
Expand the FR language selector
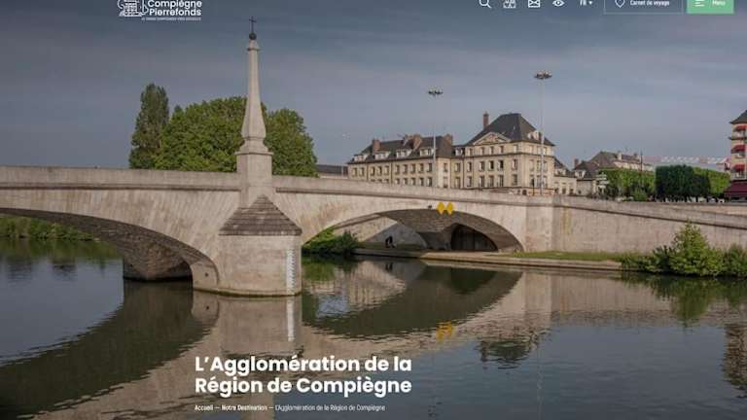tap(585, 3)
